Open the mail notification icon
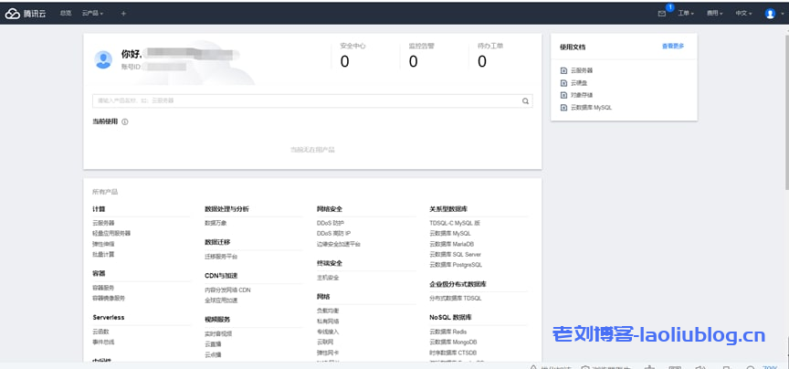 tap(662, 14)
